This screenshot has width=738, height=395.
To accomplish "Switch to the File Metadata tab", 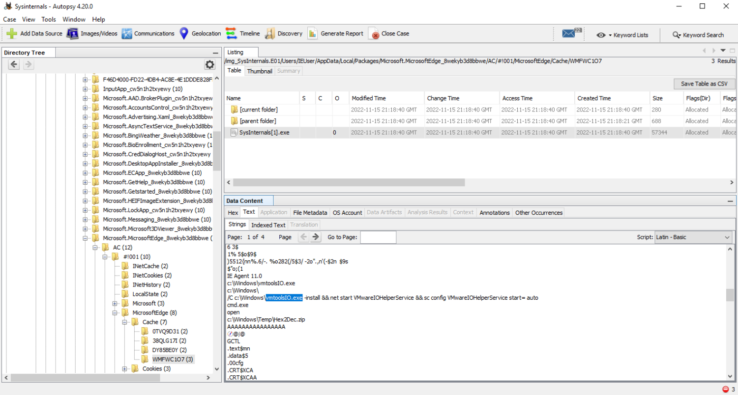I will coord(310,212).
